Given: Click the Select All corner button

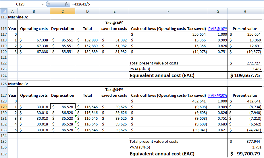Looking at the screenshot, I should point(4,11).
